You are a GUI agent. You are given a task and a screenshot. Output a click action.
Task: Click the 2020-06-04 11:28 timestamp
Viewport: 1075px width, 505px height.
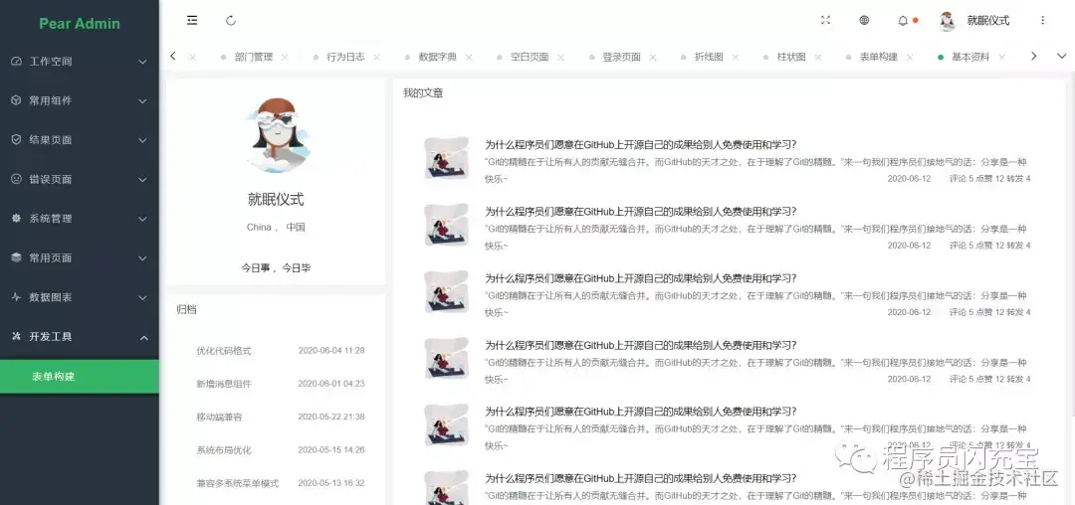331,350
